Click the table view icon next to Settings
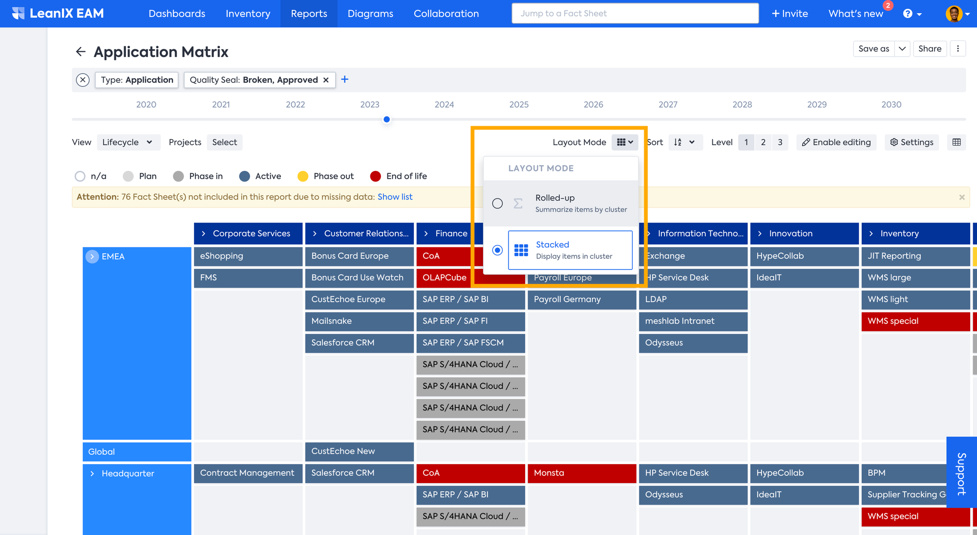 pos(956,143)
